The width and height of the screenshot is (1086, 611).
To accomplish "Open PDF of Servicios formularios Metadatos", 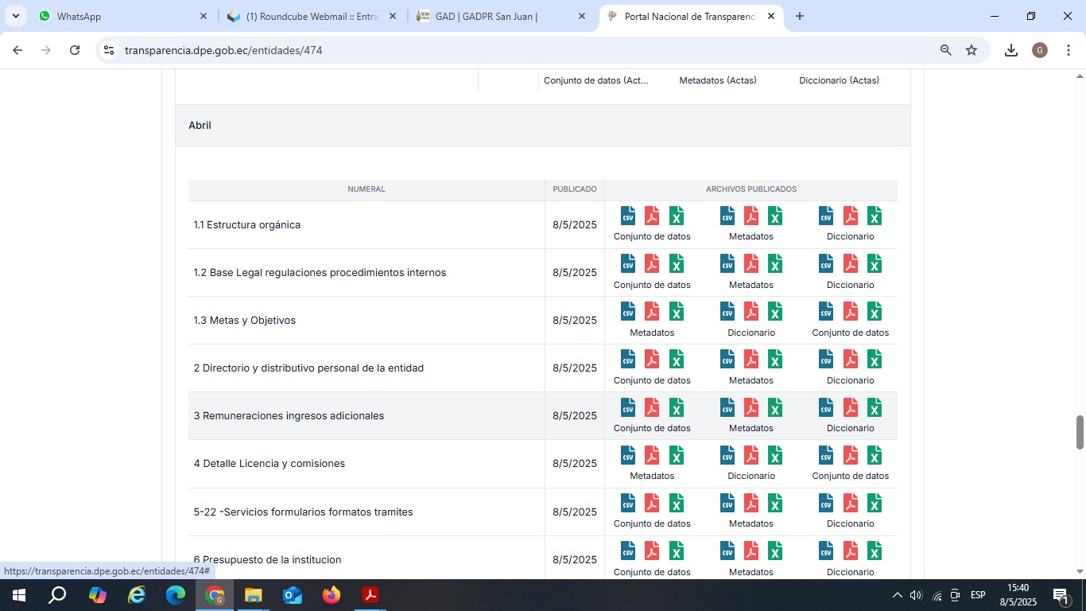I will pos(751,504).
